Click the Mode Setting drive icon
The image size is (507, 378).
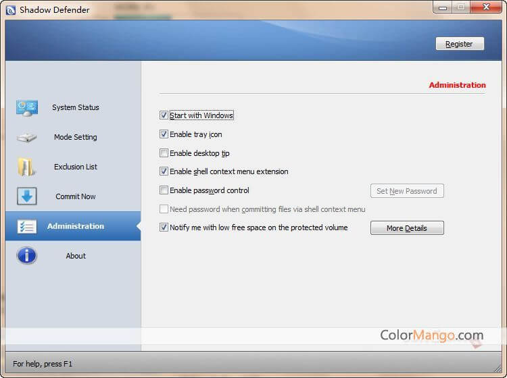[x=27, y=138]
